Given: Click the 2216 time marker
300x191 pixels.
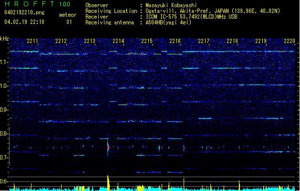Looking at the screenshot, I should pyautogui.click(x=175, y=41).
